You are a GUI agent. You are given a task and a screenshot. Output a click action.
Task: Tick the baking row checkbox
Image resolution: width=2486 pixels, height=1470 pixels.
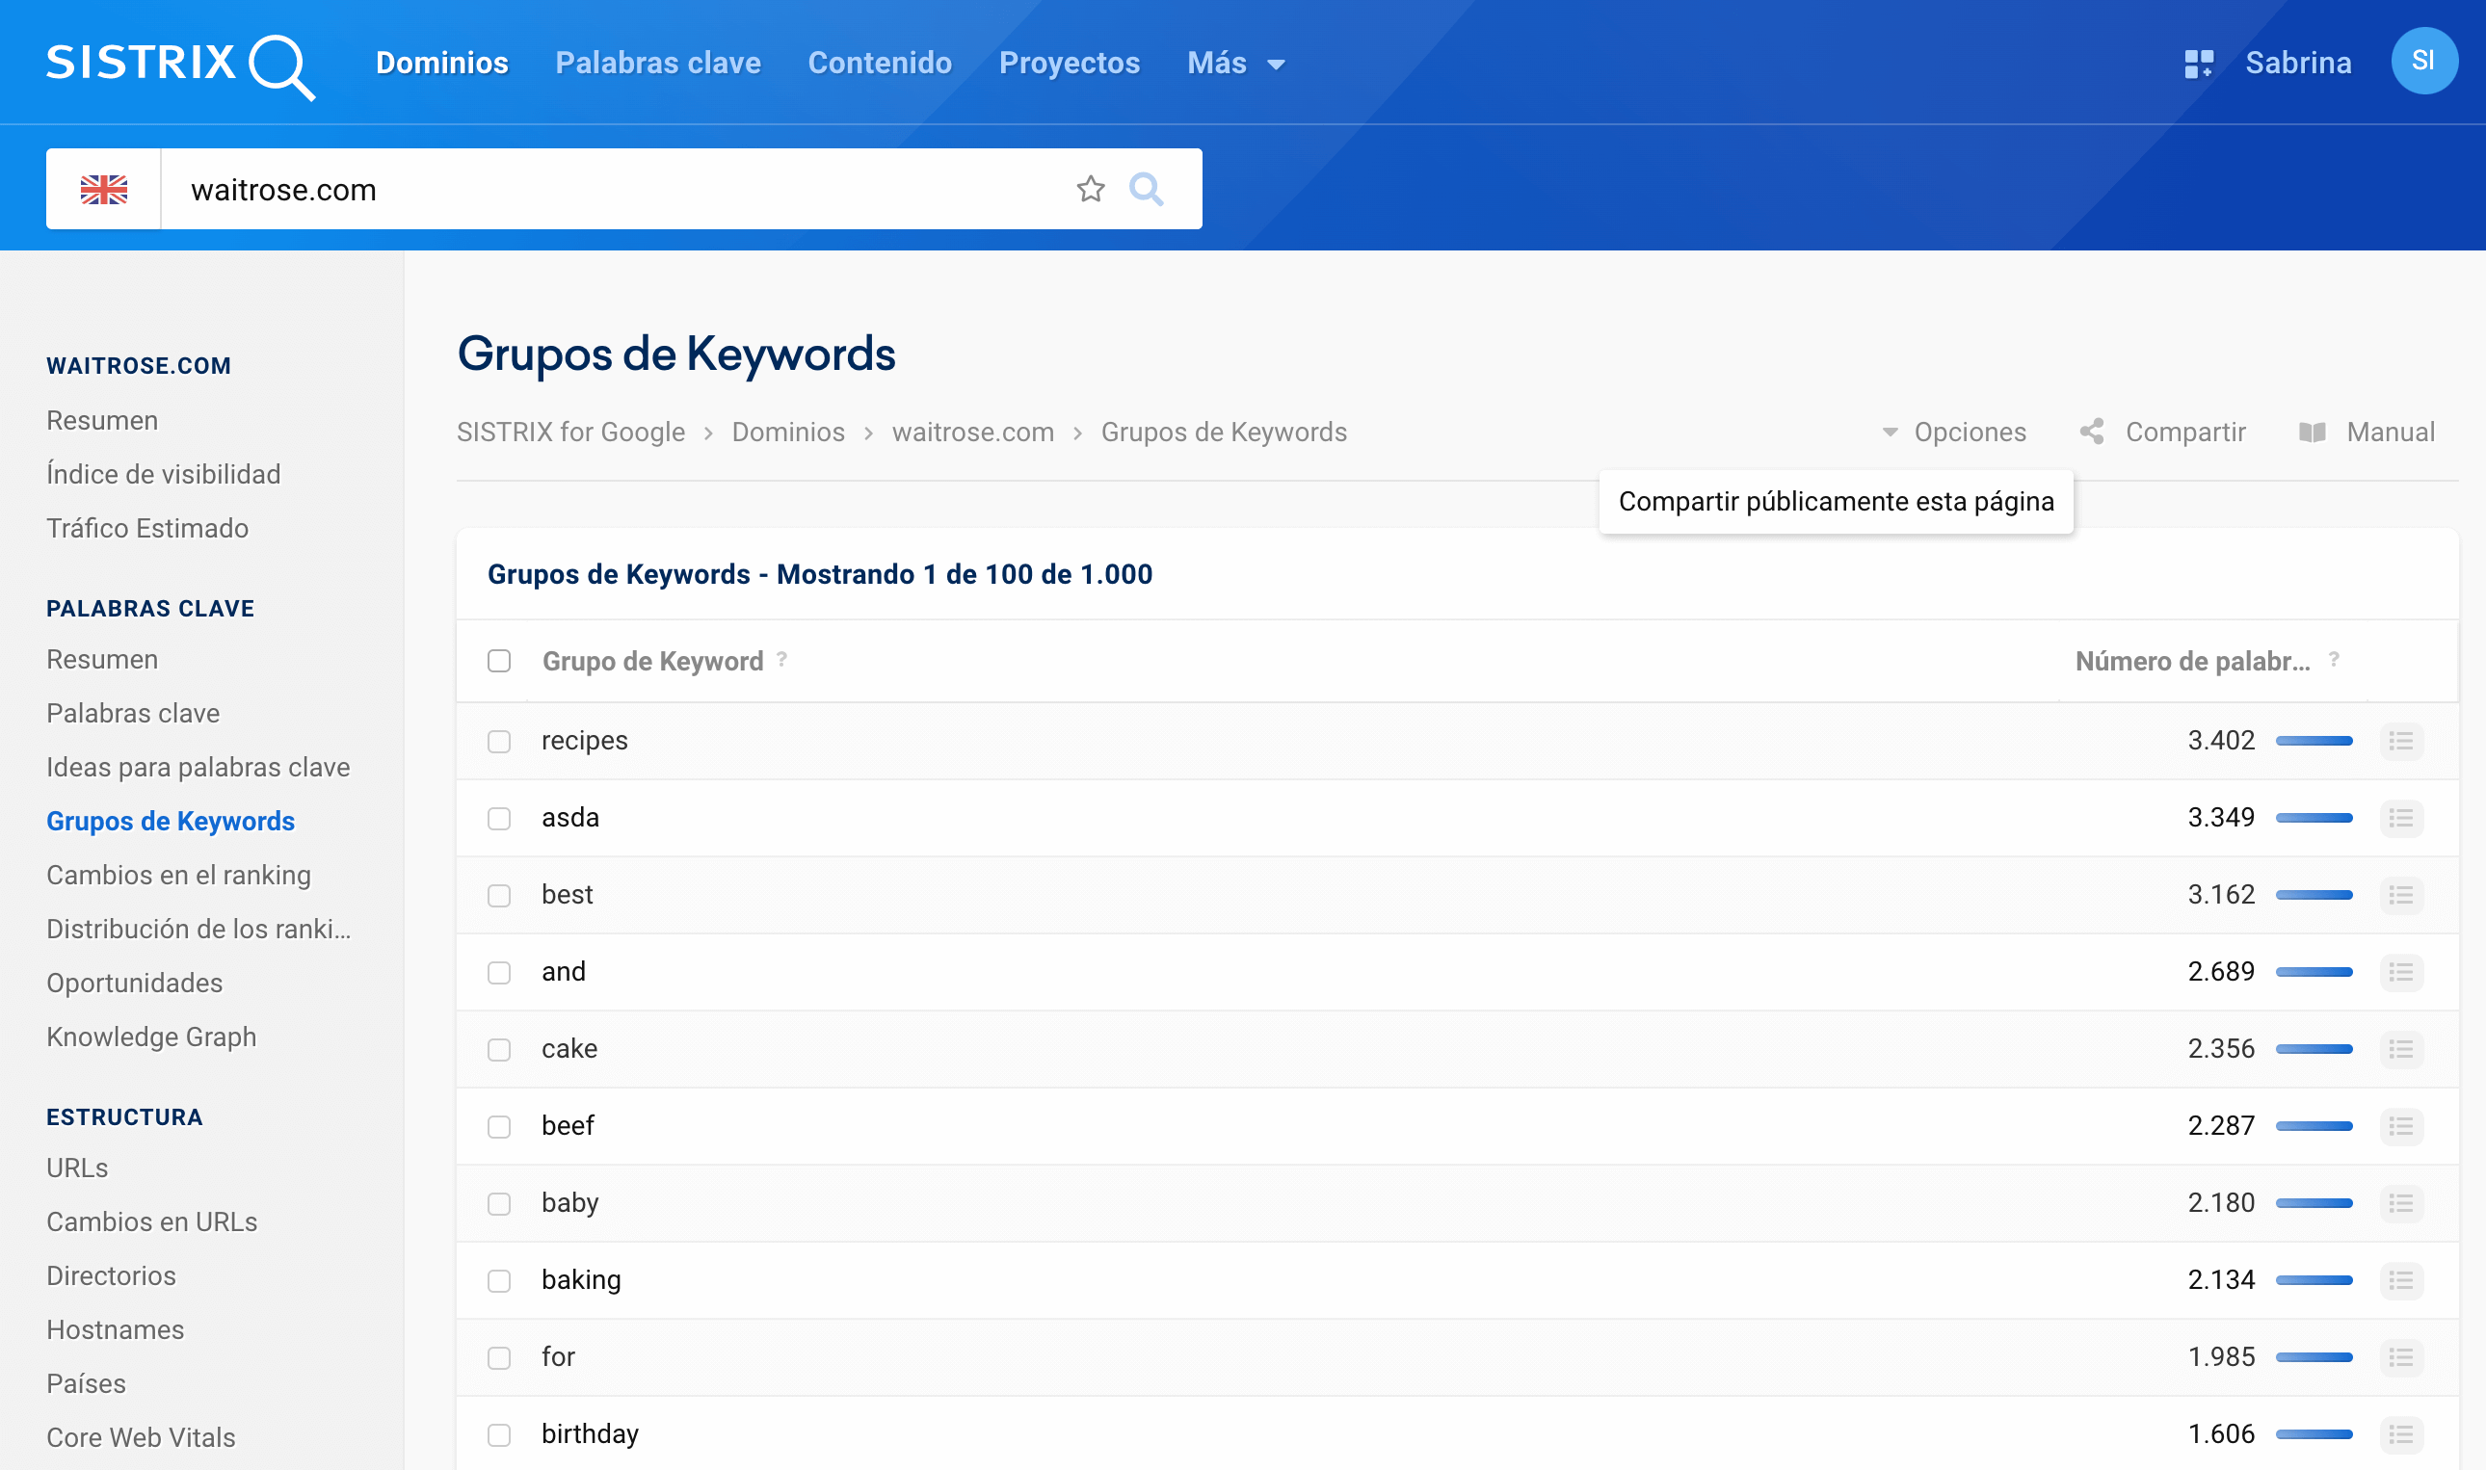pyautogui.click(x=499, y=1281)
